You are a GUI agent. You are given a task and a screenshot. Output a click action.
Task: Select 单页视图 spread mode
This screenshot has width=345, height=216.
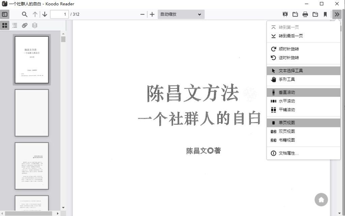(304, 123)
